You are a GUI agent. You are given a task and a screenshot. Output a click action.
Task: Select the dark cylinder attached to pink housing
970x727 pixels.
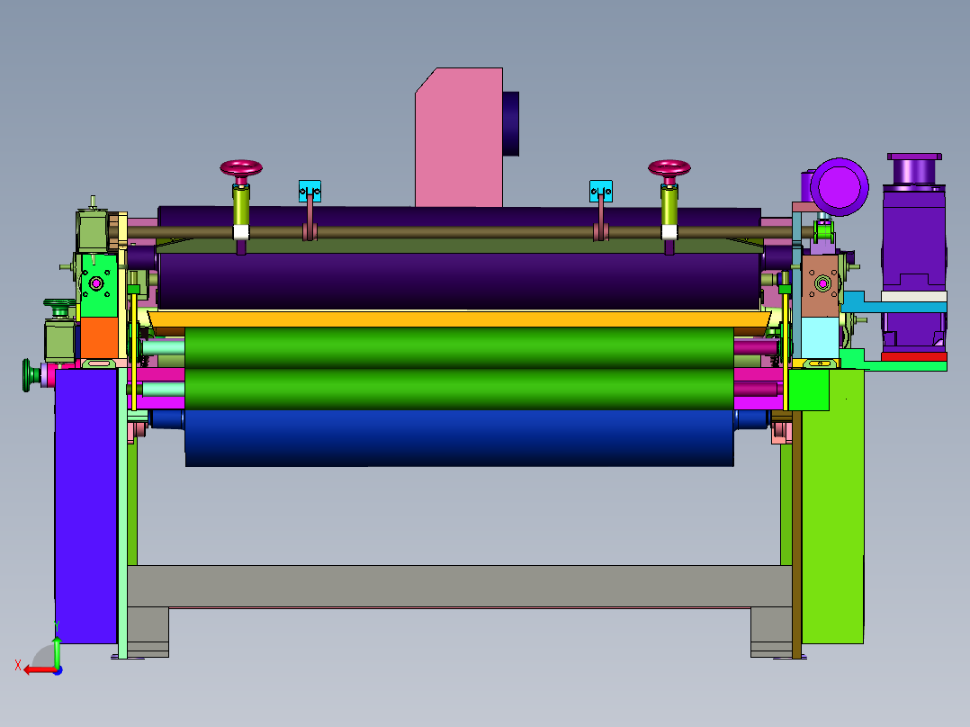511,124
